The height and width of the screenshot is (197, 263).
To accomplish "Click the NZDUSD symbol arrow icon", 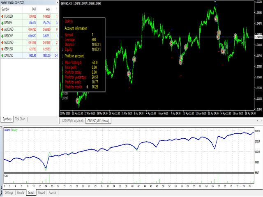I will [2, 43].
